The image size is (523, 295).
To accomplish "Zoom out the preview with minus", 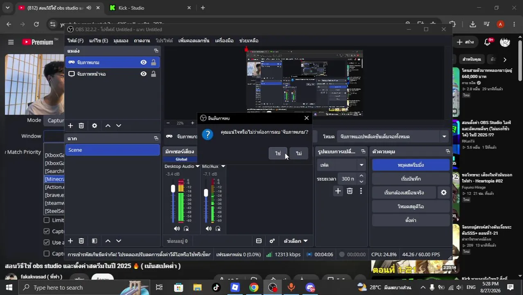I will pyautogui.click(x=168, y=123).
